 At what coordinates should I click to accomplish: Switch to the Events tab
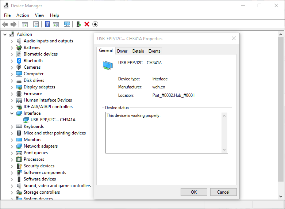[x=154, y=51]
